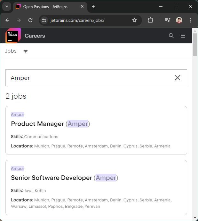Bookmark this page with the star
This screenshot has height=221, width=198.
click(134, 20)
